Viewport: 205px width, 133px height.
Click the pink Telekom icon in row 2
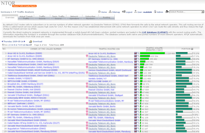pyautogui.click(x=87, y=56)
